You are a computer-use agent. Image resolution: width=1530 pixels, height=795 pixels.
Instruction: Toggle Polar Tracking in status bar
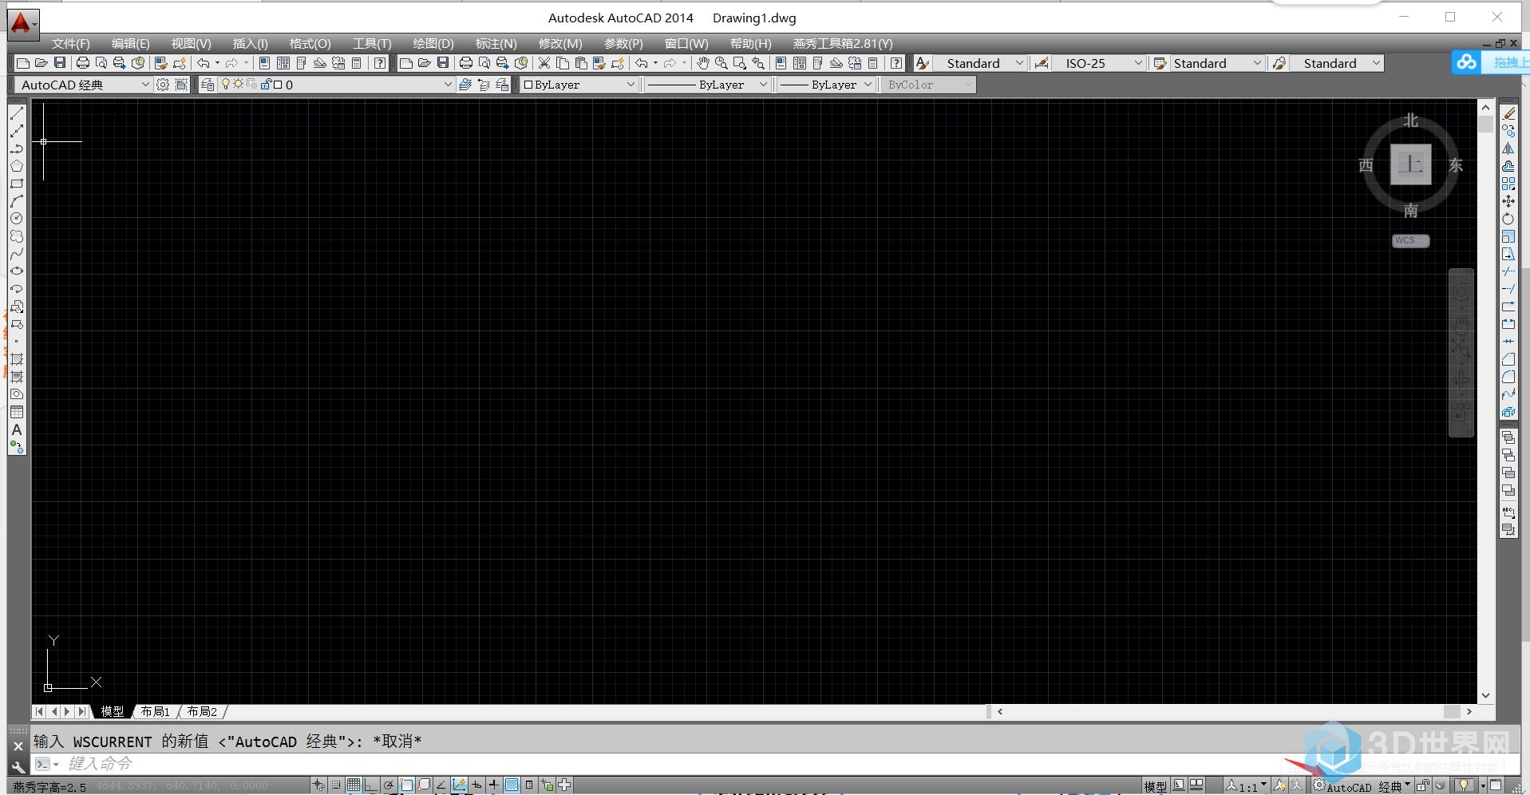[389, 785]
